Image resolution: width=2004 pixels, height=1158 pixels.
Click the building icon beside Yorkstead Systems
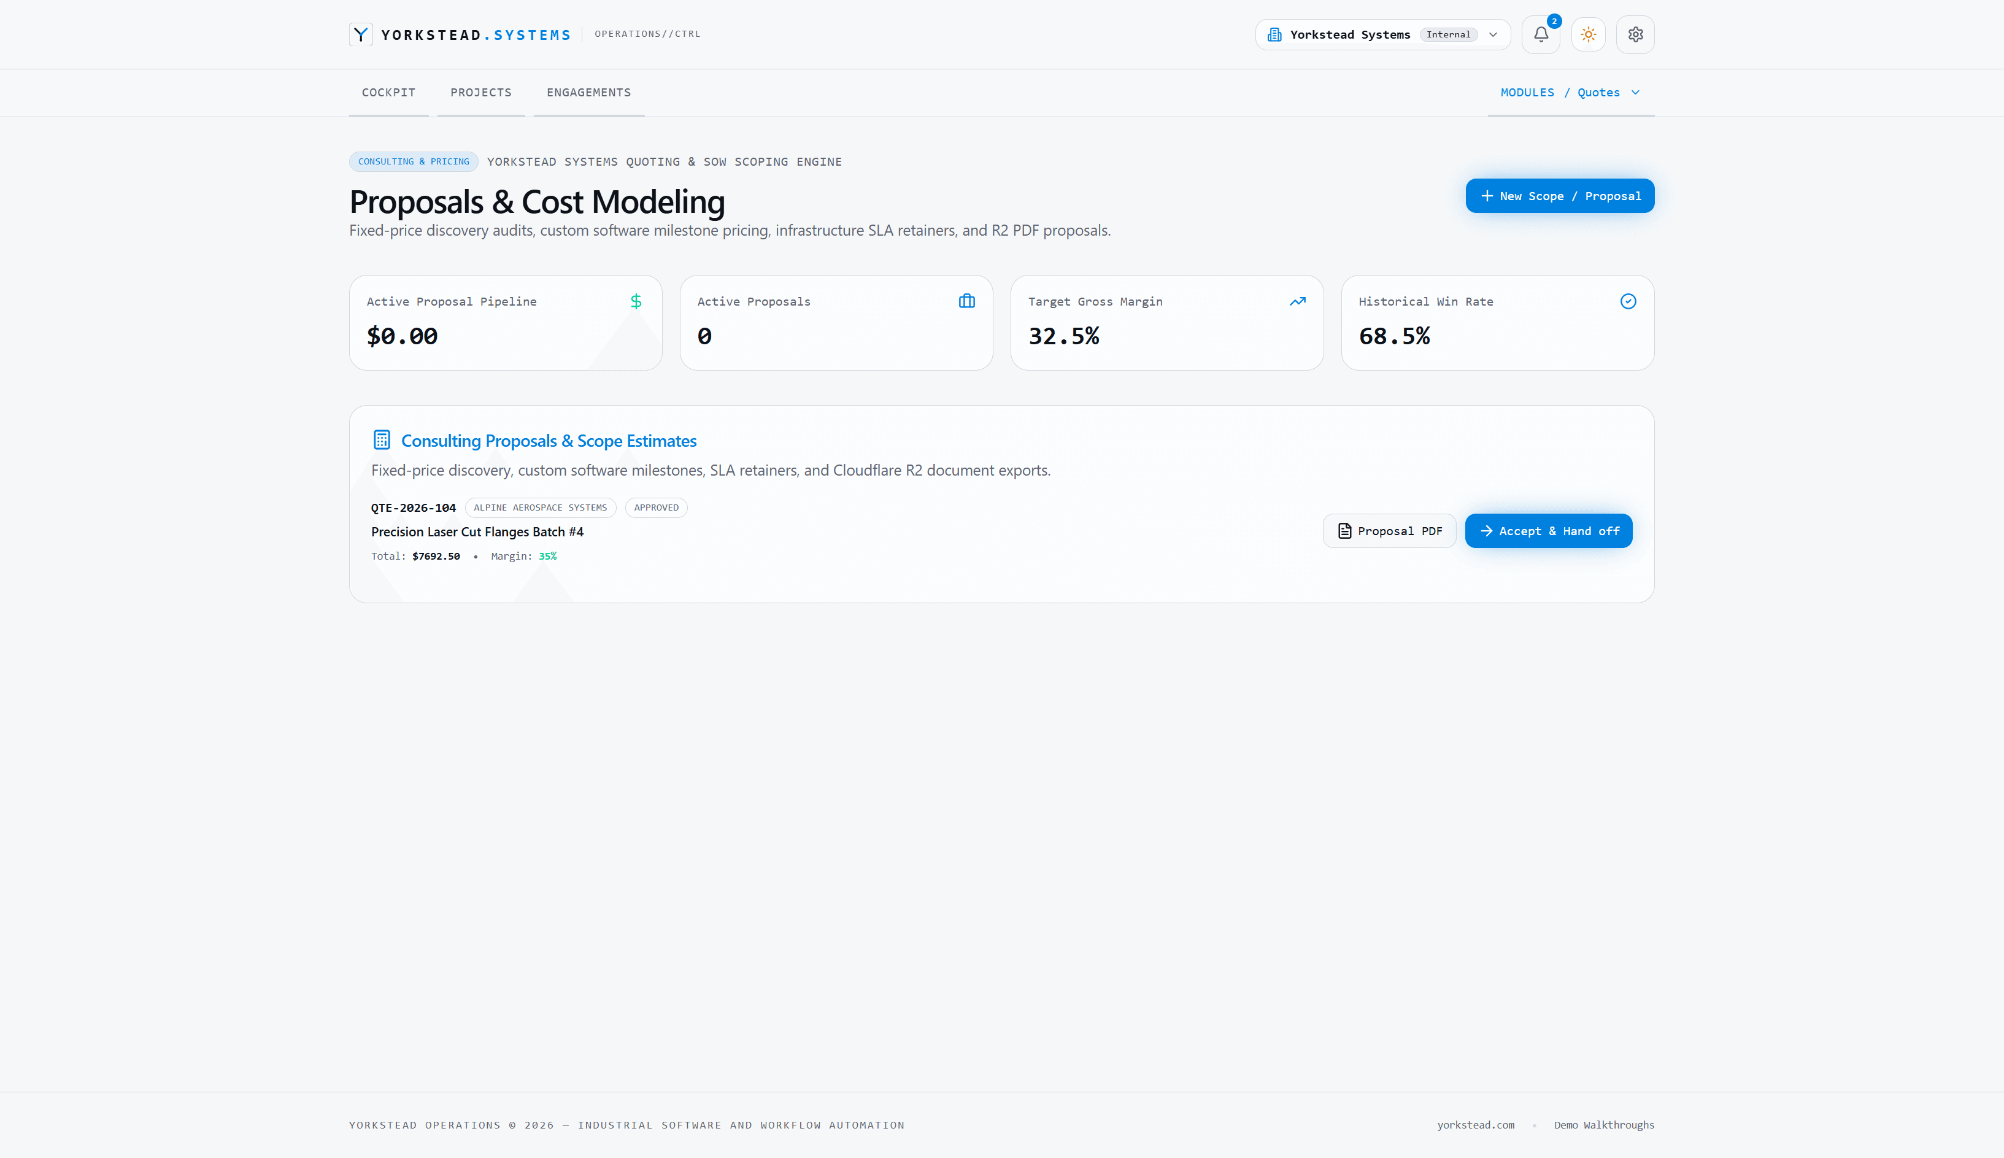pyautogui.click(x=1274, y=34)
